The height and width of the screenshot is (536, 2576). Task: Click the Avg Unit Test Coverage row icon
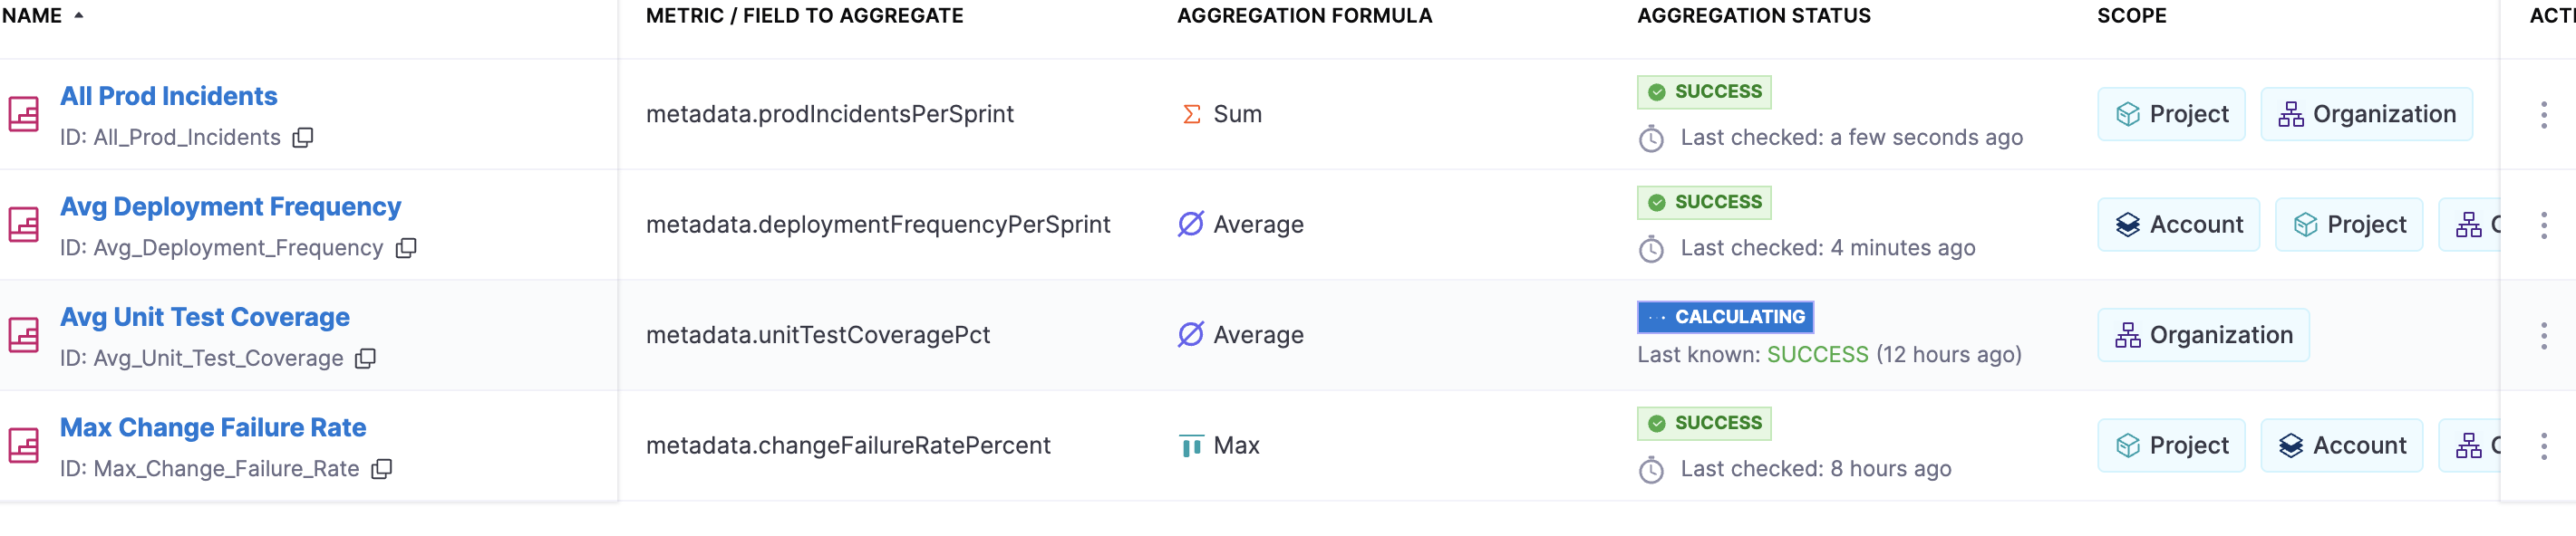pyautogui.click(x=24, y=335)
